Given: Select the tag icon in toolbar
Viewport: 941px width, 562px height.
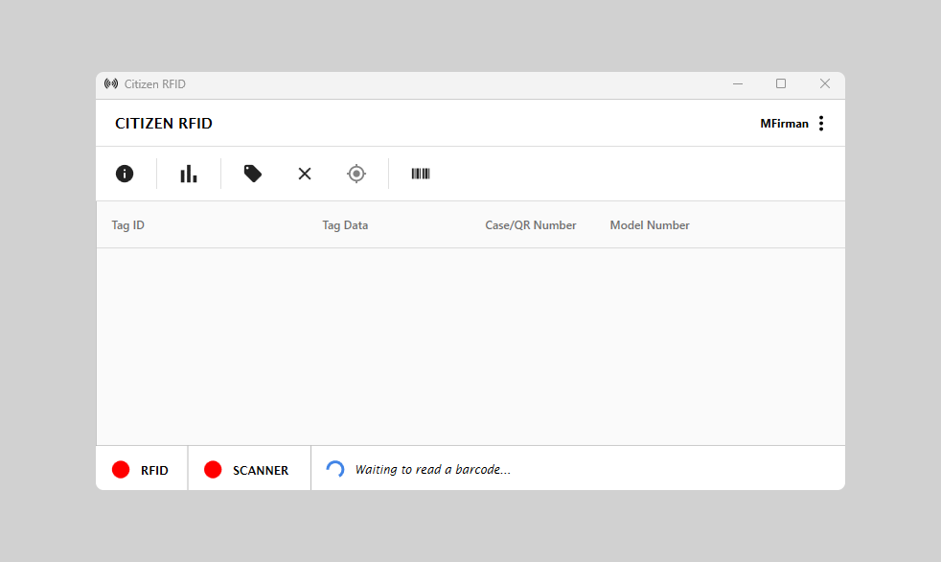Looking at the screenshot, I should (x=253, y=174).
